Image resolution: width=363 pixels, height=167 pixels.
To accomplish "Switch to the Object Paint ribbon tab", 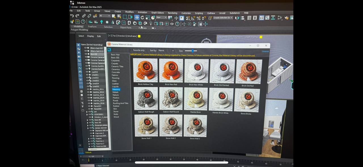I will click(126, 27).
